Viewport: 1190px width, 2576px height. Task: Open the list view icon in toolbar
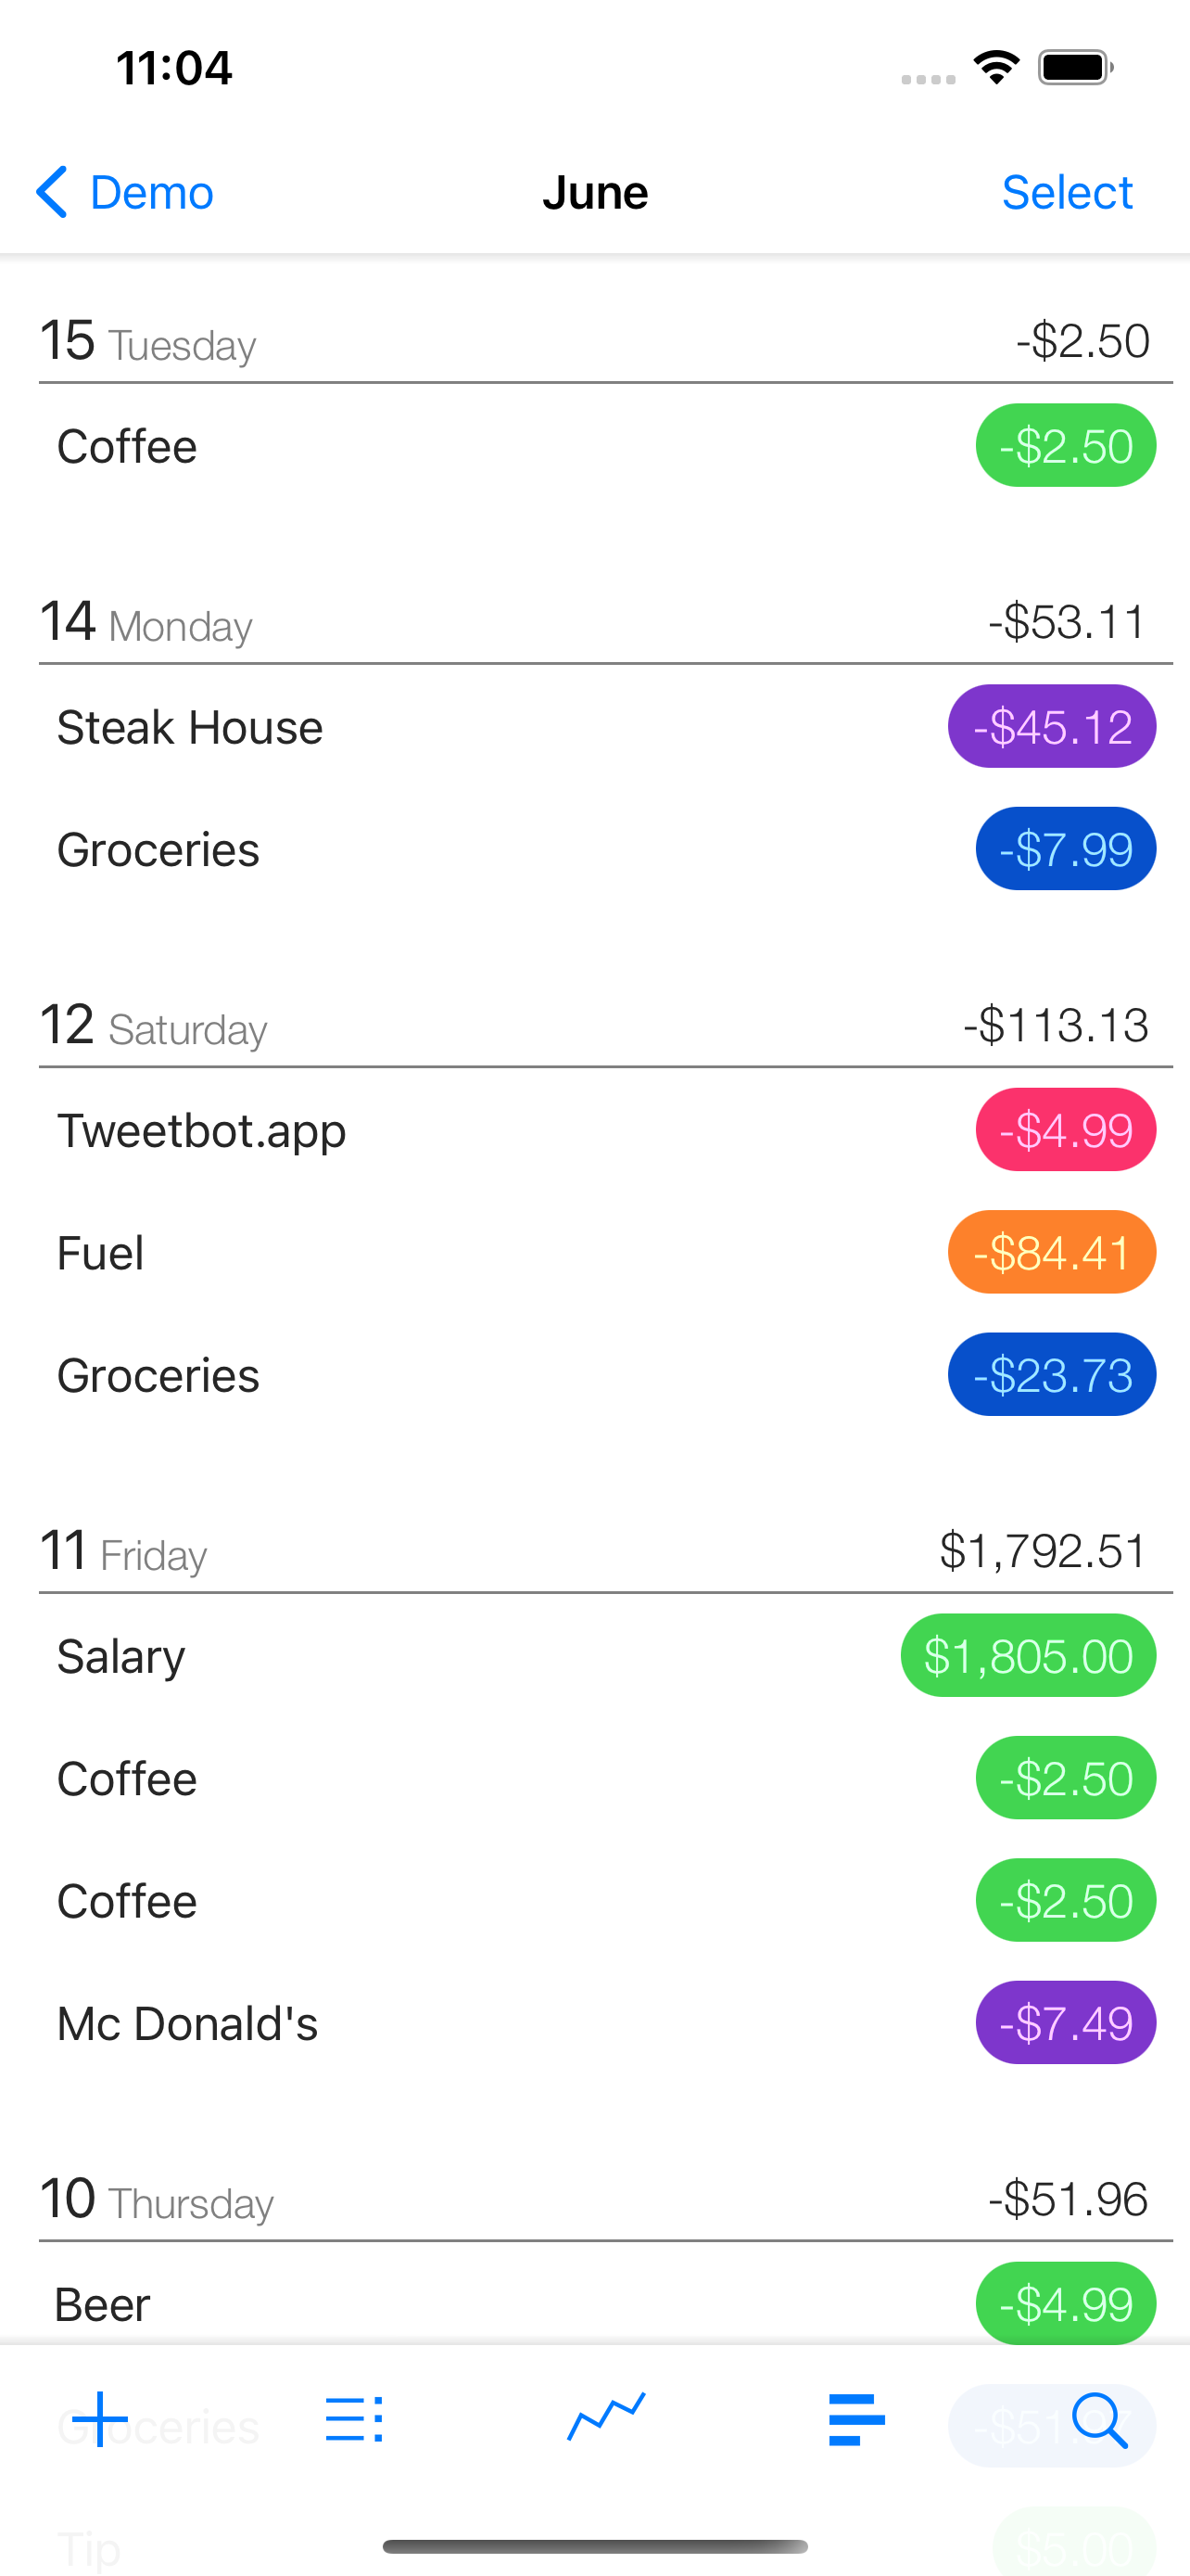click(x=355, y=2419)
